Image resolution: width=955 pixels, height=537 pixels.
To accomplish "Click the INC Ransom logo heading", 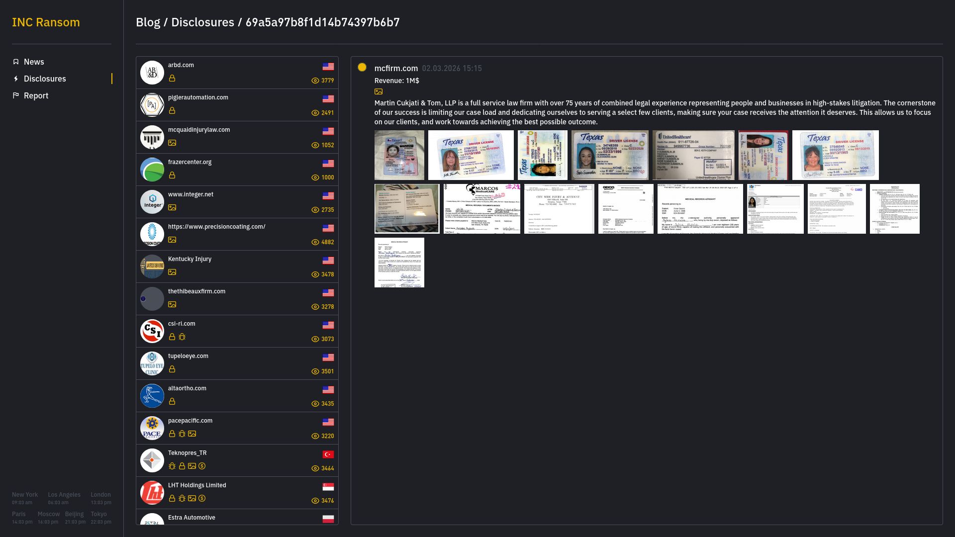I will 46,22.
